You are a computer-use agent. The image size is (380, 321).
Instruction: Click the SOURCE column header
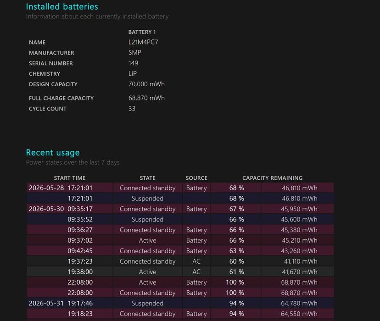click(x=196, y=178)
